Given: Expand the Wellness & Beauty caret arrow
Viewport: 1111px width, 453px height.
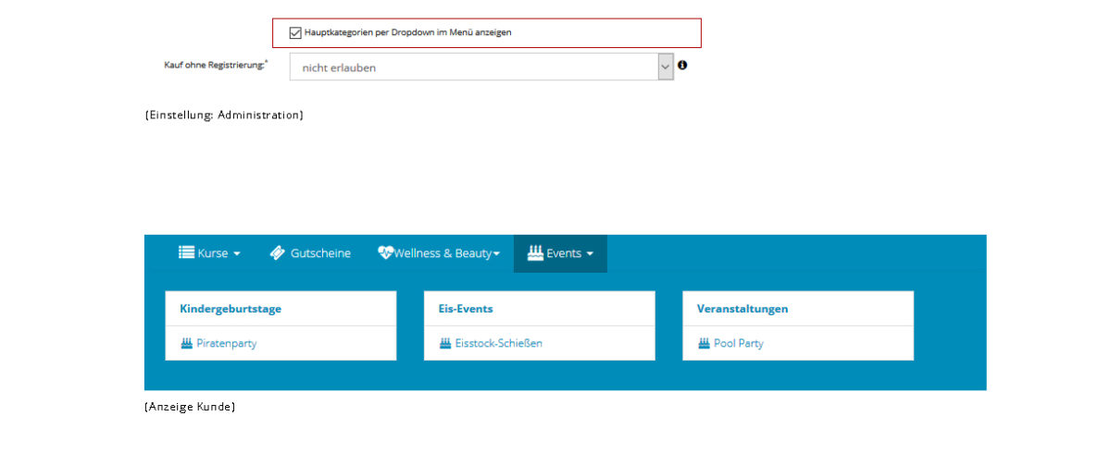Looking at the screenshot, I should click(x=496, y=254).
